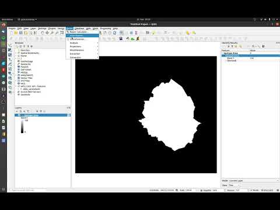Expand the Extraction submenu
Screen dimensions: 280x210
point(82,54)
